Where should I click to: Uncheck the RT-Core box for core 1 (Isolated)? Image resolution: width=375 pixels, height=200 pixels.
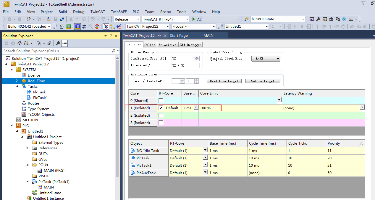tap(161, 108)
